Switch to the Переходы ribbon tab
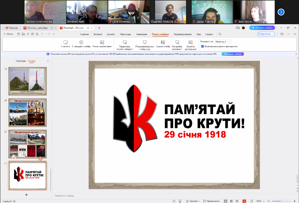299x203 pixels. (x=126, y=34)
